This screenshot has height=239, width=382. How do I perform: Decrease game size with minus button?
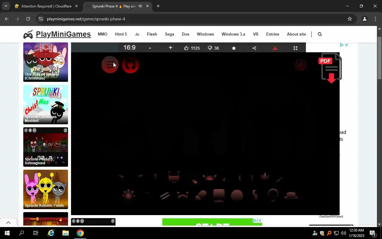tap(150, 48)
